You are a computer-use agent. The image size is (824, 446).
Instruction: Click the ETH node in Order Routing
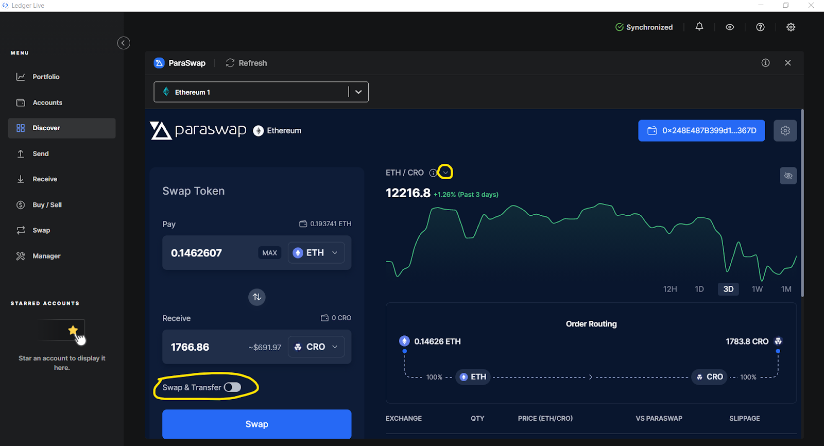click(x=473, y=377)
